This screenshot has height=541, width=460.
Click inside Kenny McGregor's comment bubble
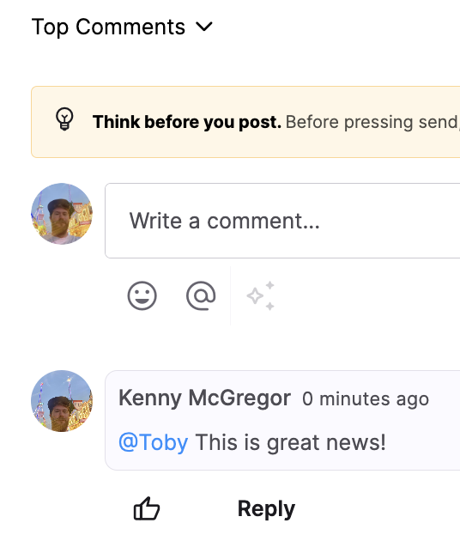(x=282, y=420)
